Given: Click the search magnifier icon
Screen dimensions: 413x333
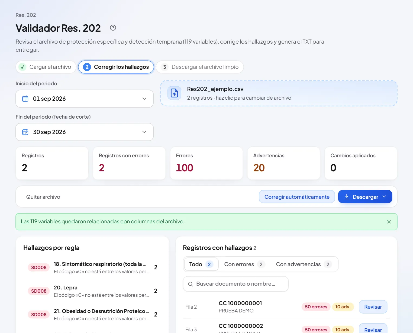Looking at the screenshot, I should pyautogui.click(x=191, y=284).
